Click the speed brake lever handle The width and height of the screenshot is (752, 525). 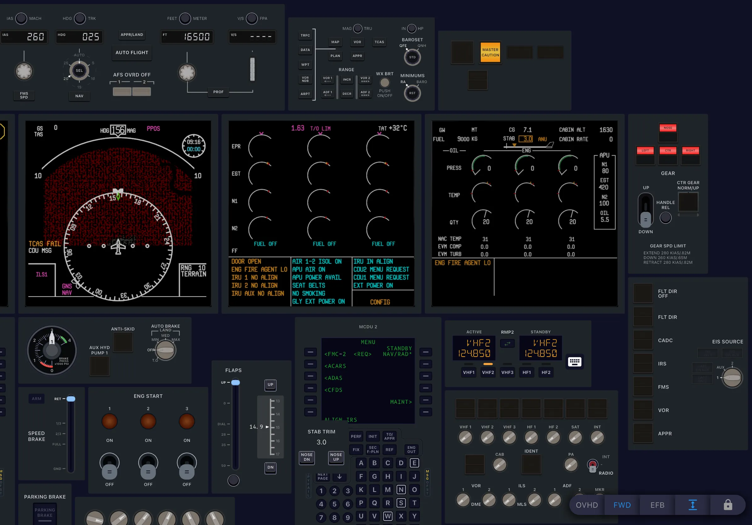pos(71,399)
